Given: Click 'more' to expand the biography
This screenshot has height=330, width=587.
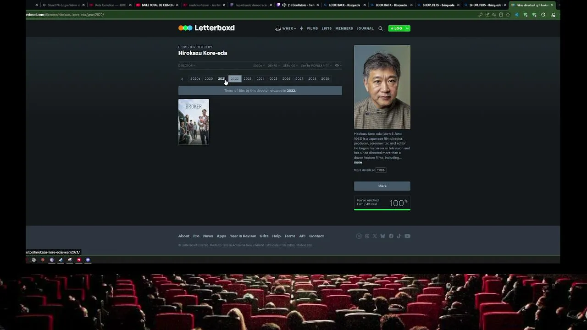Looking at the screenshot, I should coord(358,162).
